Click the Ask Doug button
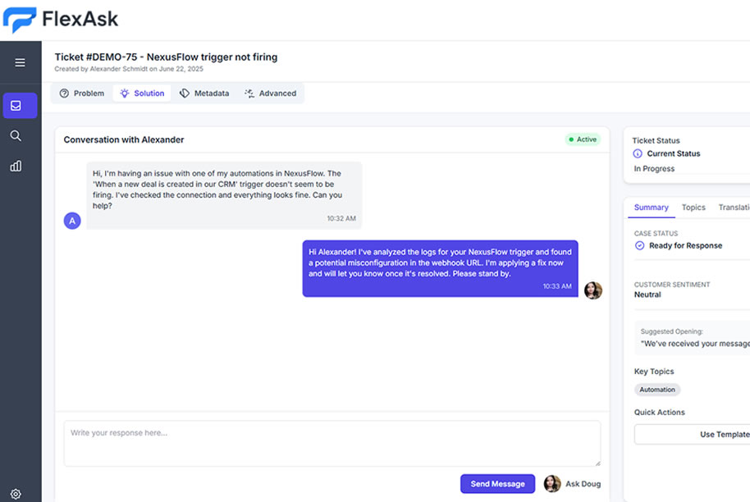The height and width of the screenshot is (502, 750). (573, 484)
